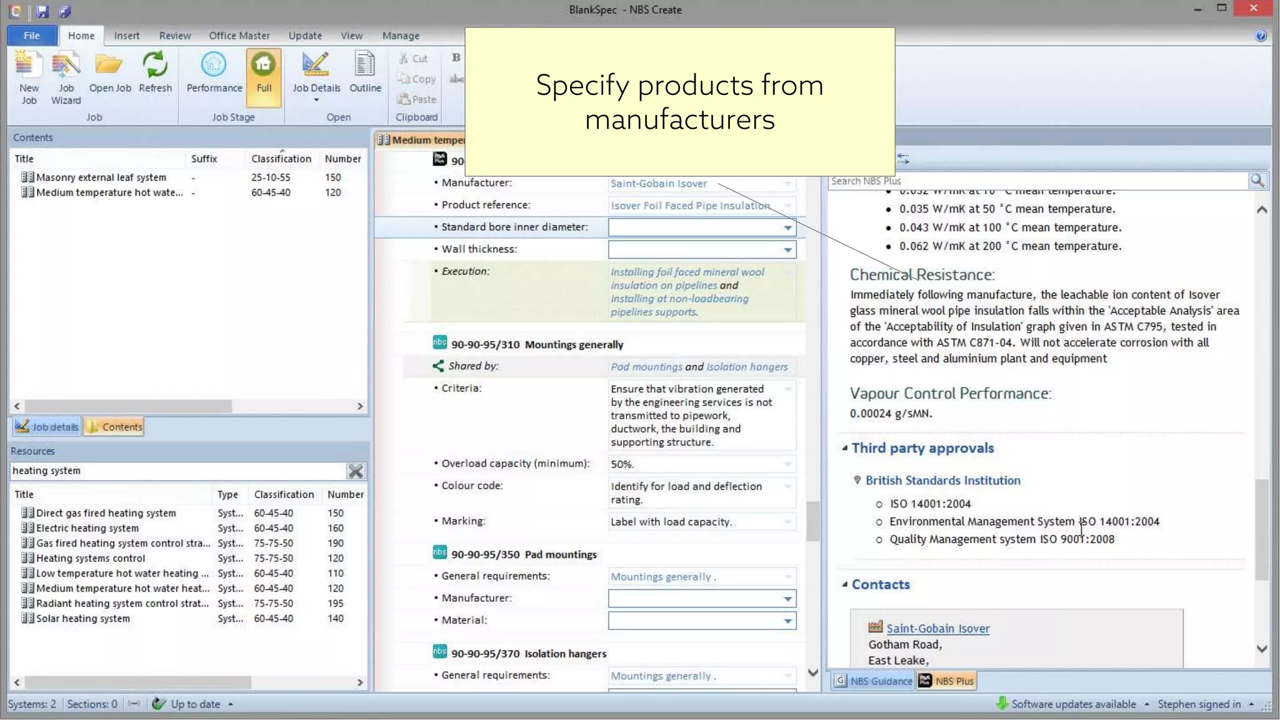Open the Update ribbon tab
The image size is (1280, 720).
[x=305, y=36]
